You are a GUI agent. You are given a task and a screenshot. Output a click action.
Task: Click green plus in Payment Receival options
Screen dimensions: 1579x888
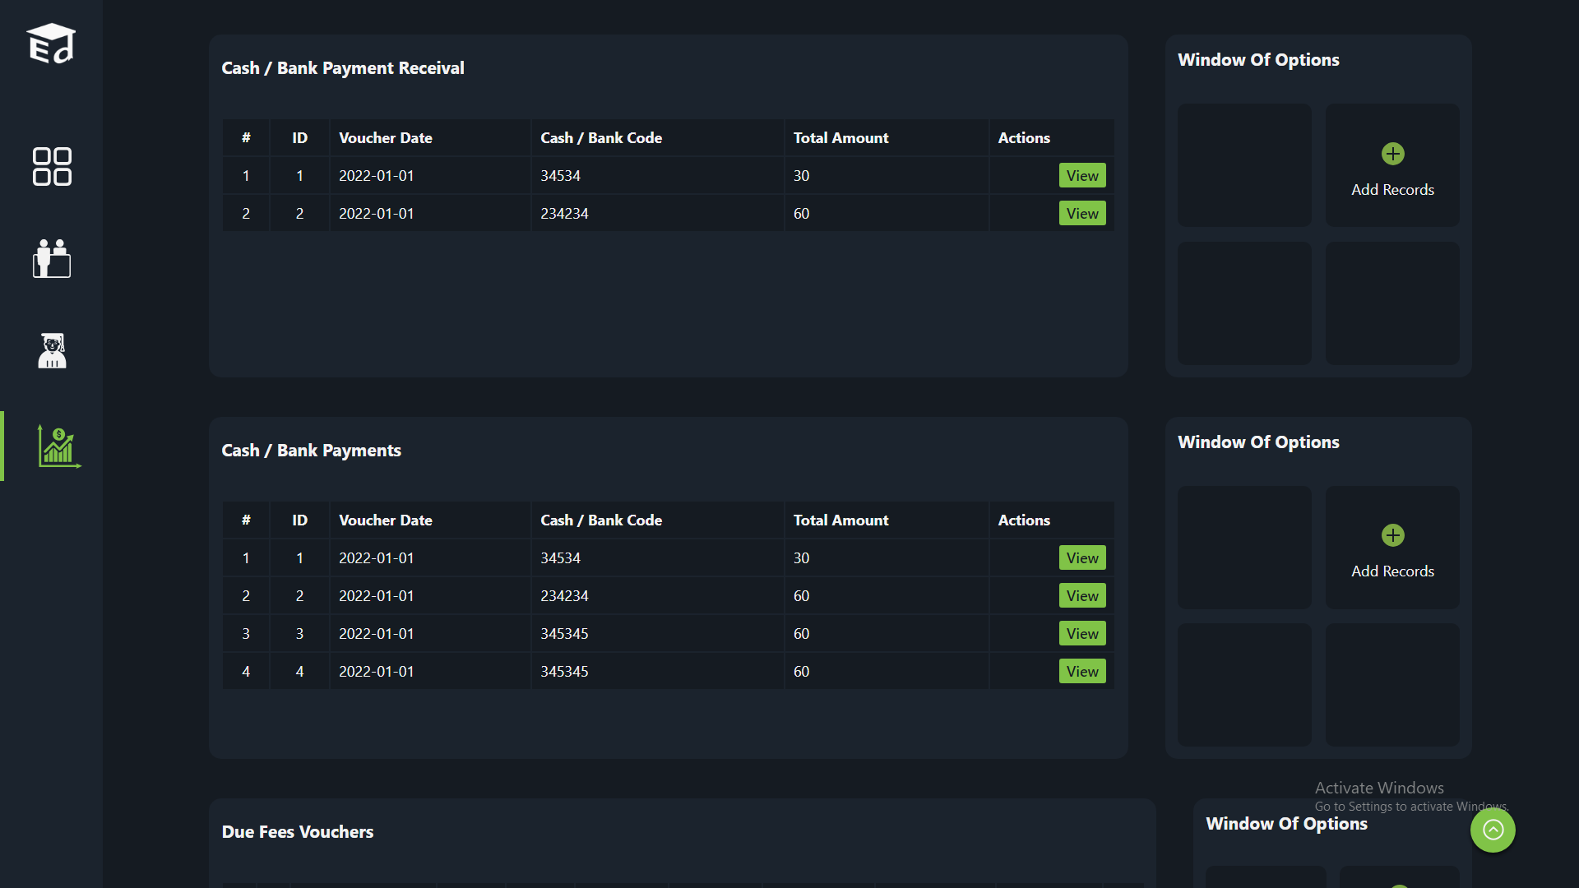coord(1392,154)
